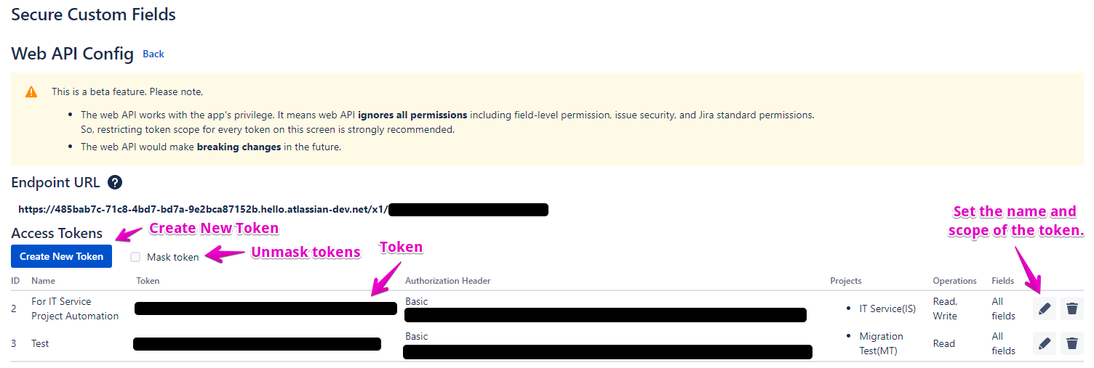The width and height of the screenshot is (1094, 368).
Task: Open Endpoint URL help icon
Action: pos(114,182)
